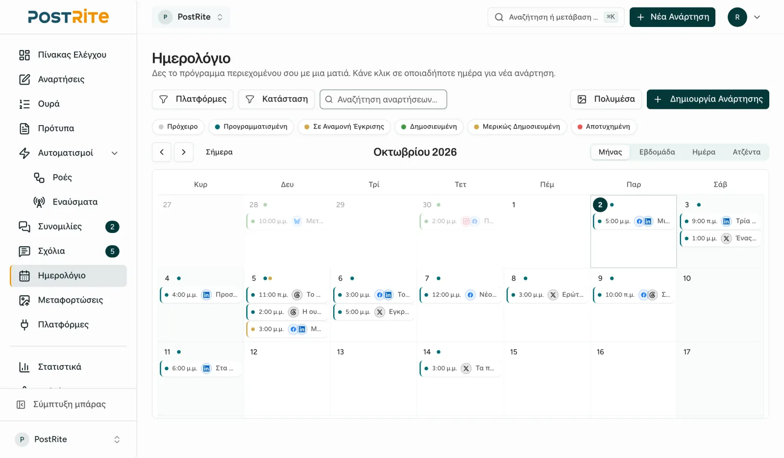Toggle the Προγραμματισμένη status filter chip
Viewport: 784px width, 458px height.
[x=251, y=127]
